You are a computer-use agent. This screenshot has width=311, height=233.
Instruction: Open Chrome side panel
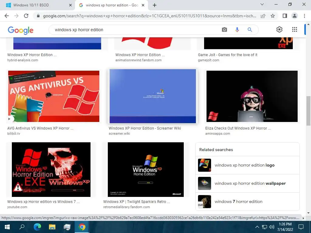[285, 16]
